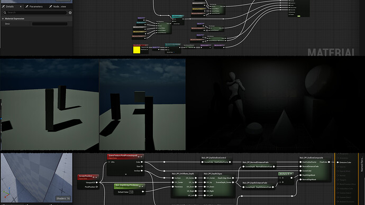Open the Details settings gear

(70, 13)
